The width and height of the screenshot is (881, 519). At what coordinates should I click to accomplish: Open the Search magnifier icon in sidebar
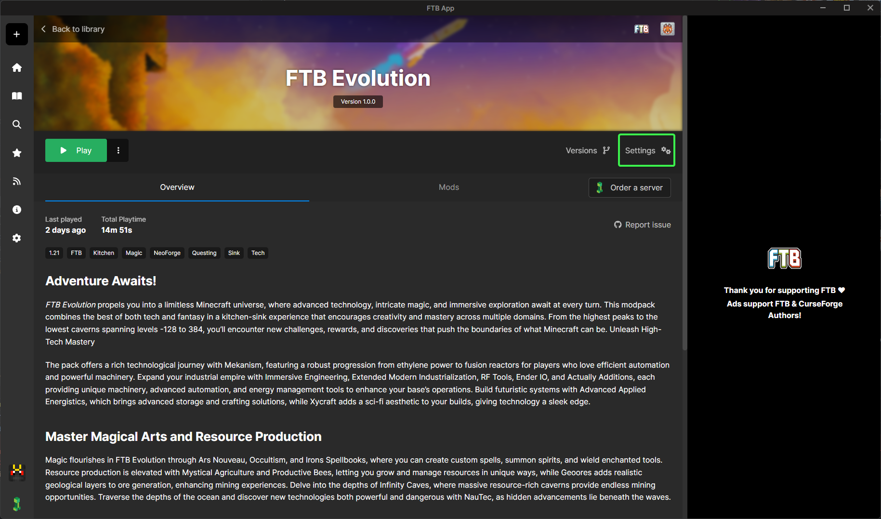click(17, 124)
